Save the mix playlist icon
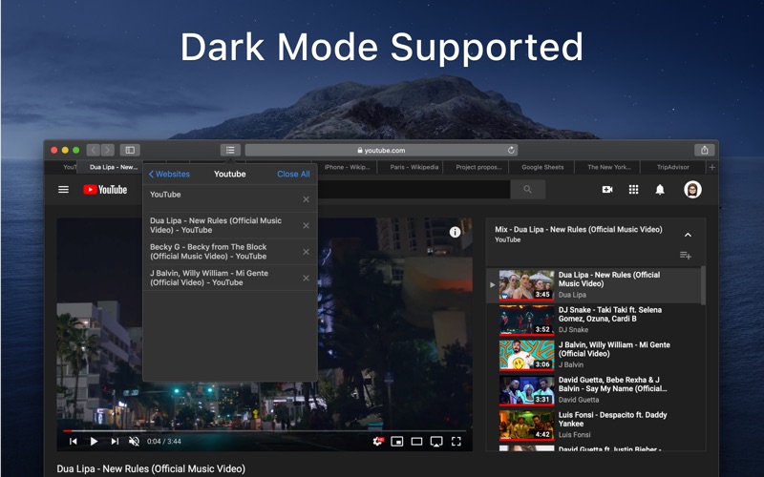This screenshot has height=477, width=764. coord(686,255)
